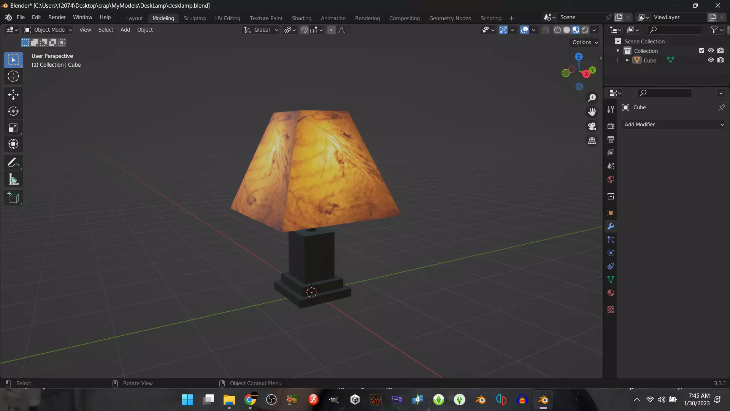Viewport: 730px width, 411px height.
Task: Open the Scene properties tab
Action: (611, 166)
